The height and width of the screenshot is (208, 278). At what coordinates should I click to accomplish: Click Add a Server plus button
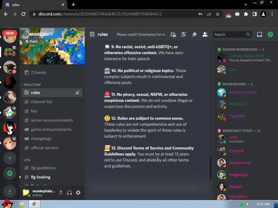pos(10,158)
